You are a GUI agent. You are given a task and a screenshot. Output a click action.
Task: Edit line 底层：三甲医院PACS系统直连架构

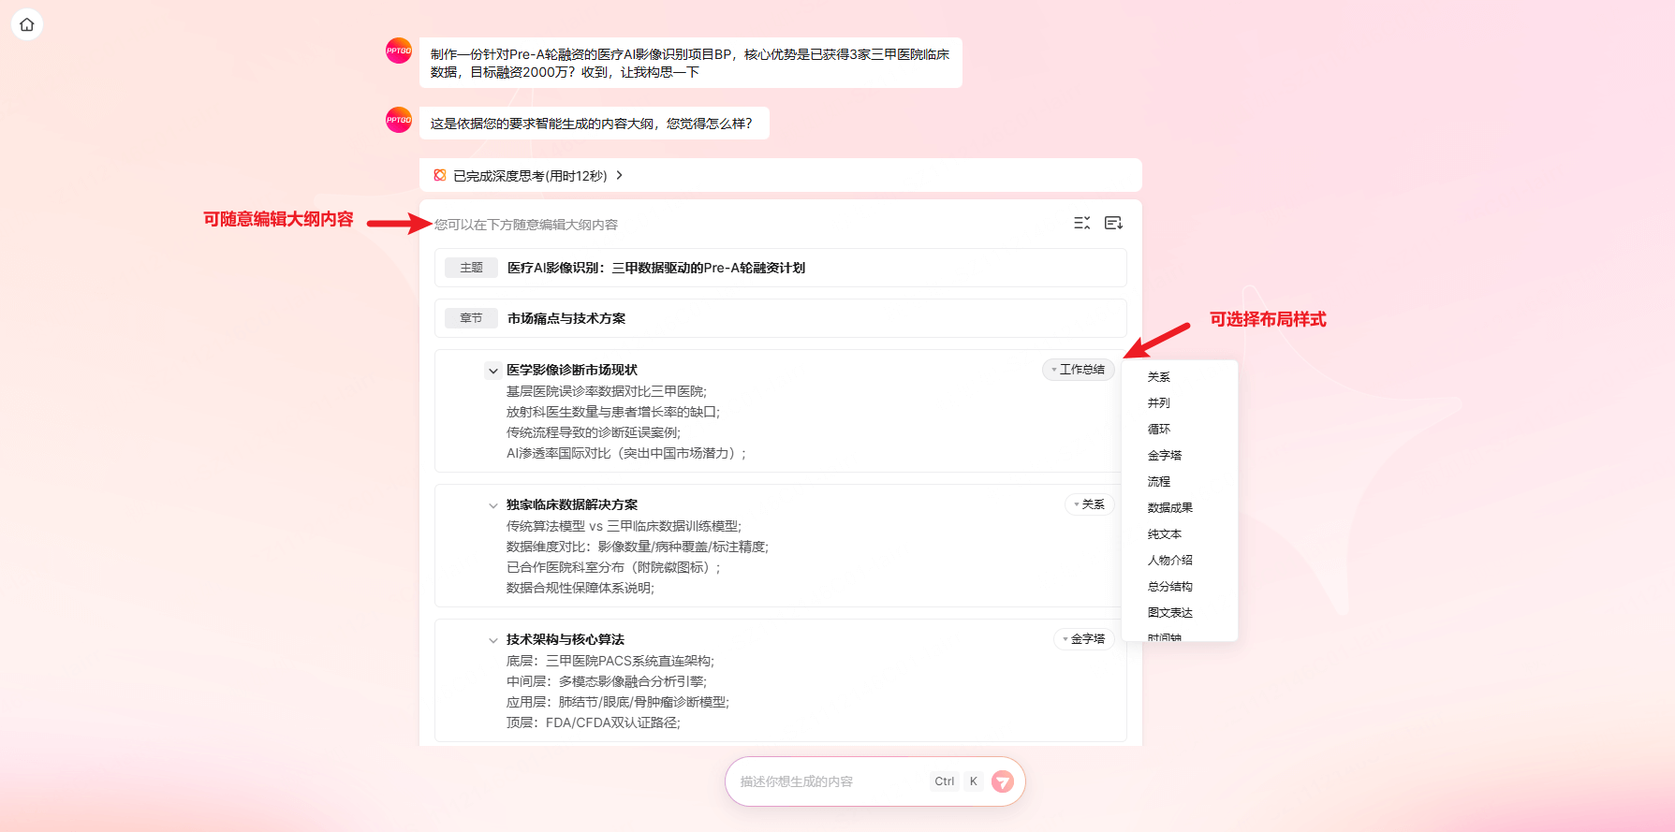[610, 661]
